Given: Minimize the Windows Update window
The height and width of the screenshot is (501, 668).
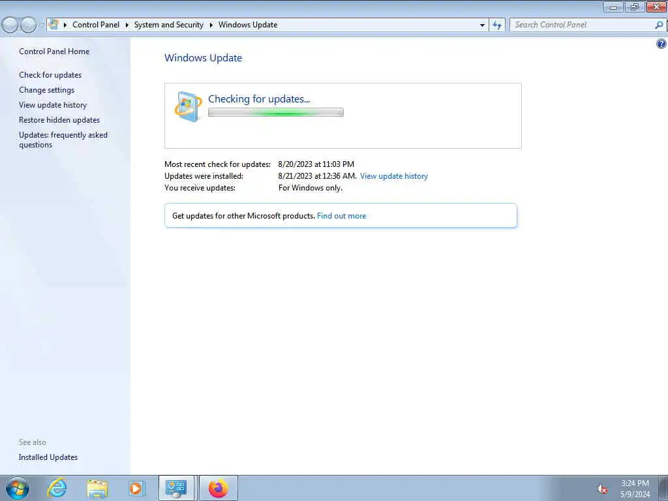Looking at the screenshot, I should (613, 7).
